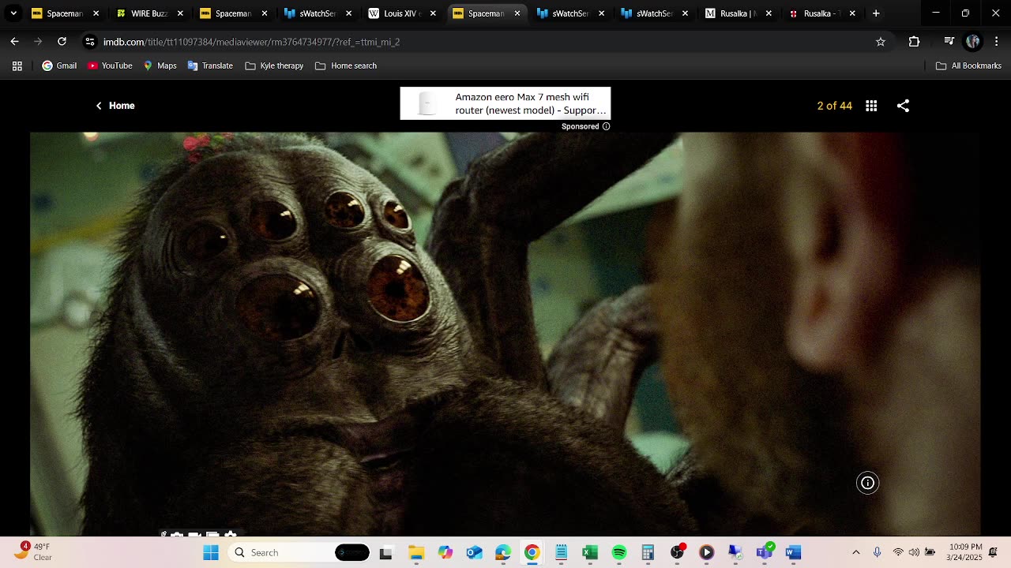The image size is (1011, 568).
Task: Open the Chrome three-dot menu
Action: pos(996,42)
